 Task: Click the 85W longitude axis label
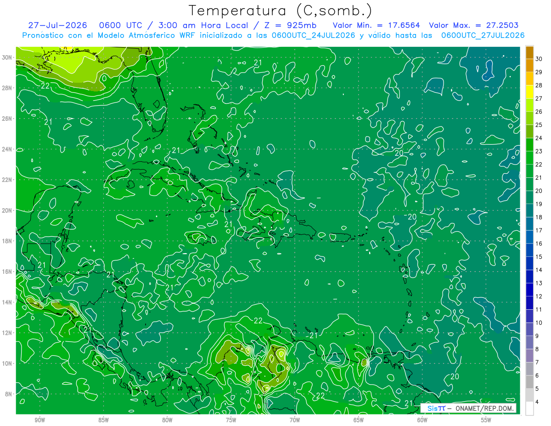coord(103,420)
